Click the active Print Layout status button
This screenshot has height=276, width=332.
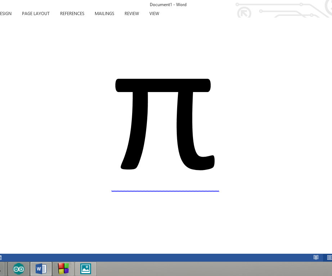[x=330, y=257]
